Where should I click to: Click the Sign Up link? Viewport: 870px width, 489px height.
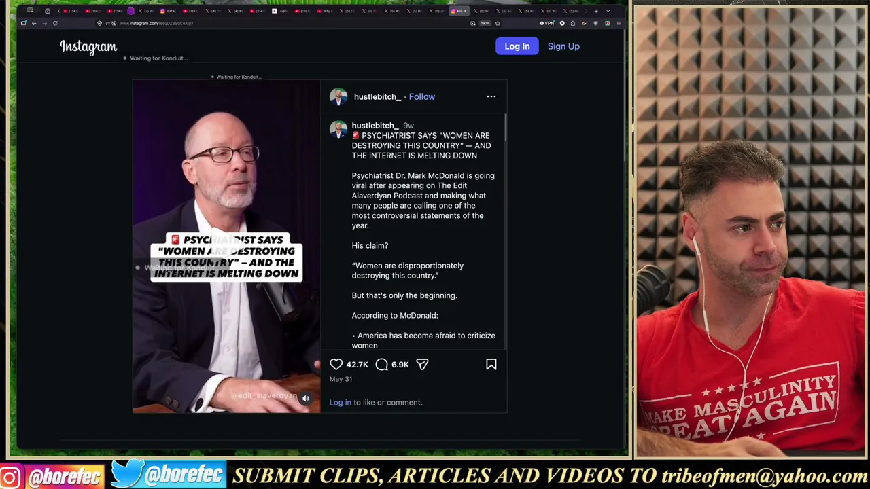coord(563,46)
